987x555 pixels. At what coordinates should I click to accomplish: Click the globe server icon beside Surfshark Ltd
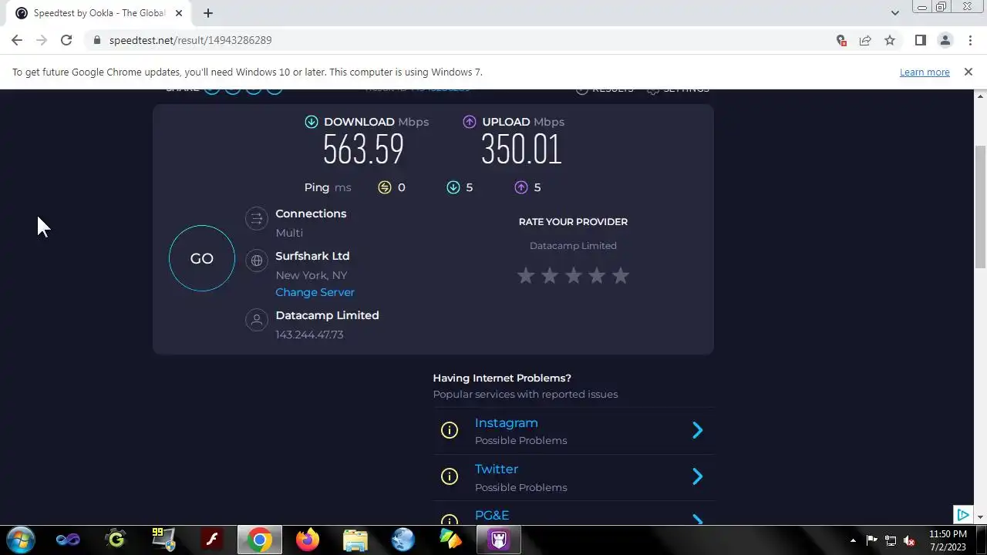[257, 261]
